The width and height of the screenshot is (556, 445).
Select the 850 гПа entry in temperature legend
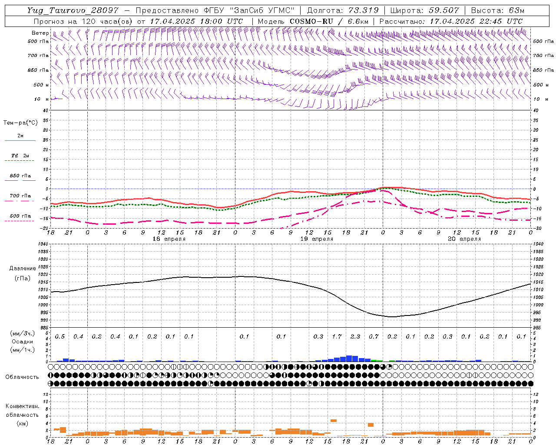(x=20, y=176)
